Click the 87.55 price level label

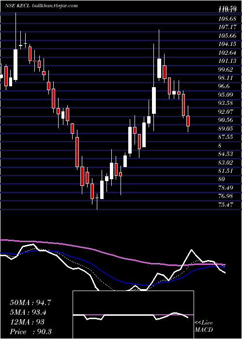click(226, 137)
